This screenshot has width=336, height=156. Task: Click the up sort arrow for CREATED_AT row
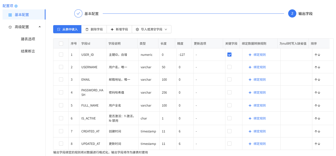316,131
